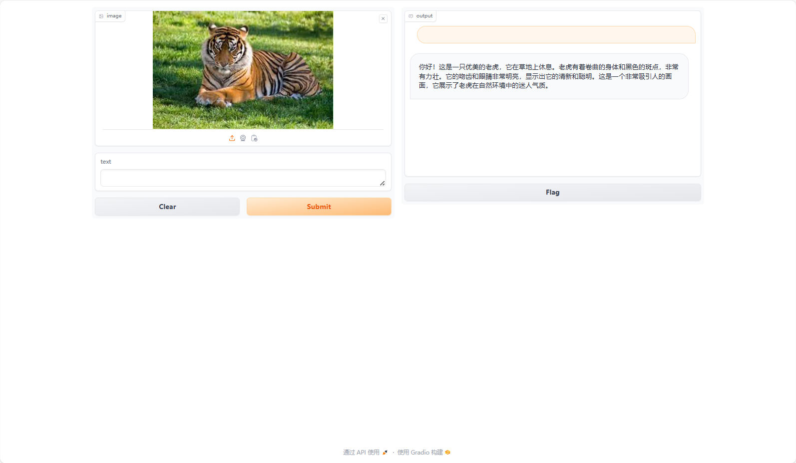Click the tiger image preview
796x463 pixels.
tap(243, 70)
